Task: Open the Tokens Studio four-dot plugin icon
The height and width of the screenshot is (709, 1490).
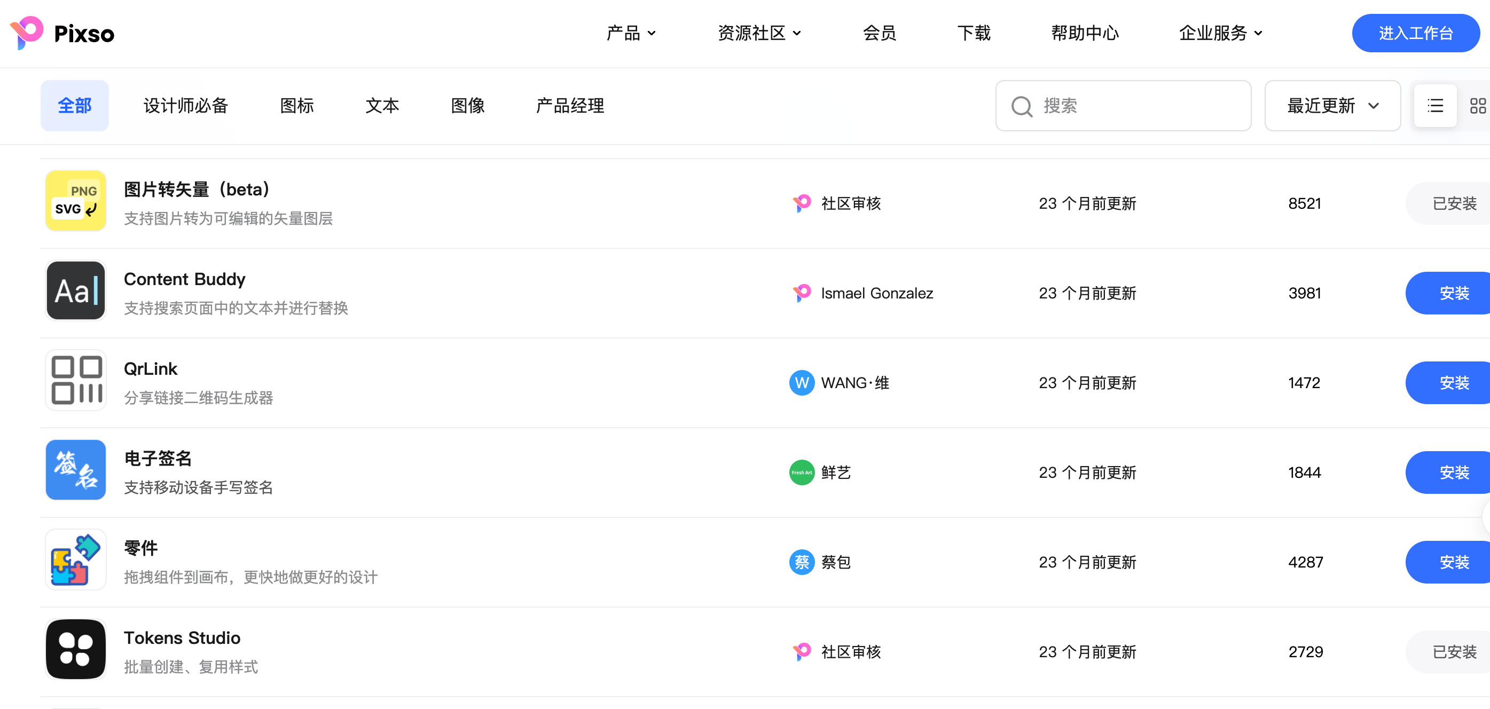Action: pos(76,649)
